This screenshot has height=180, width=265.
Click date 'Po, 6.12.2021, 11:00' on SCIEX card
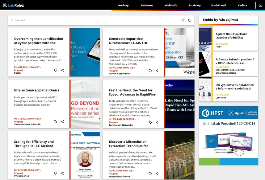tap(27, 69)
